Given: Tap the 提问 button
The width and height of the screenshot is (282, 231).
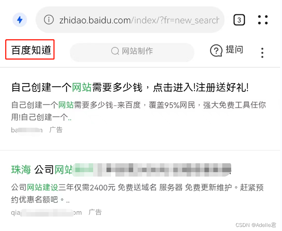Looking at the screenshot, I should pos(235,50).
